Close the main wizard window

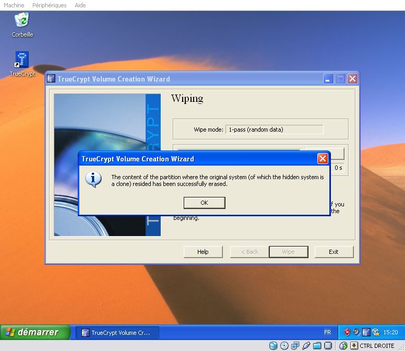click(x=352, y=79)
